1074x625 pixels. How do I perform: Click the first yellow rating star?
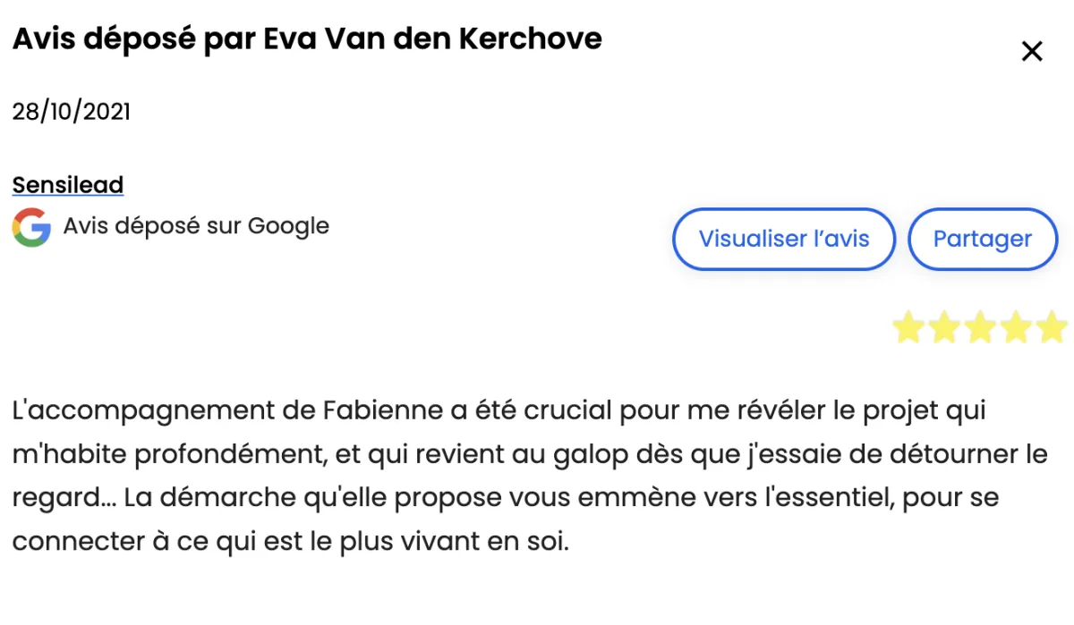tap(908, 328)
